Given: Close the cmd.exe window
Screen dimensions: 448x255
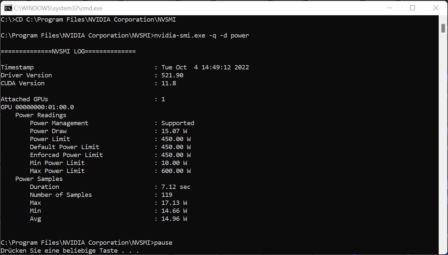Looking at the screenshot, I should pos(436,8).
